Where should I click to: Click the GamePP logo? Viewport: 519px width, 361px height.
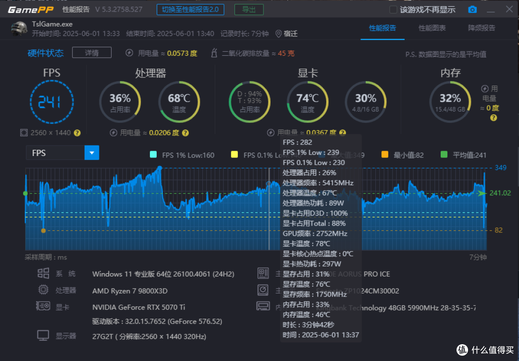[x=30, y=10]
